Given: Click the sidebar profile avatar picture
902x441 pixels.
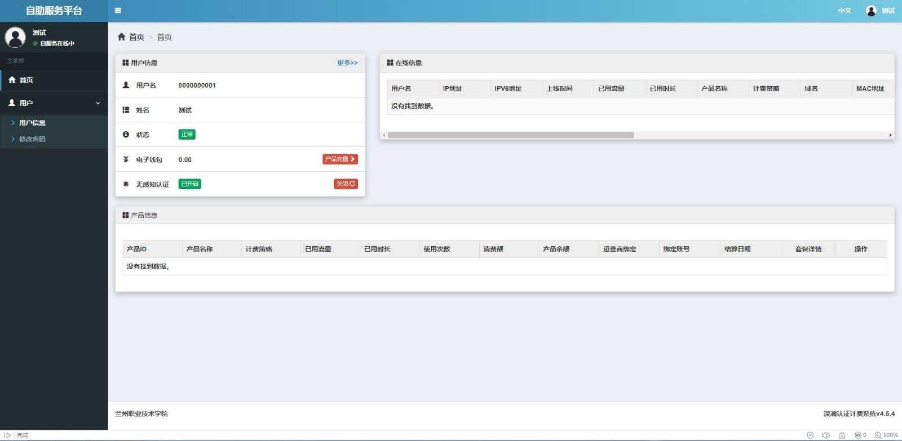Looking at the screenshot, I should point(15,37).
